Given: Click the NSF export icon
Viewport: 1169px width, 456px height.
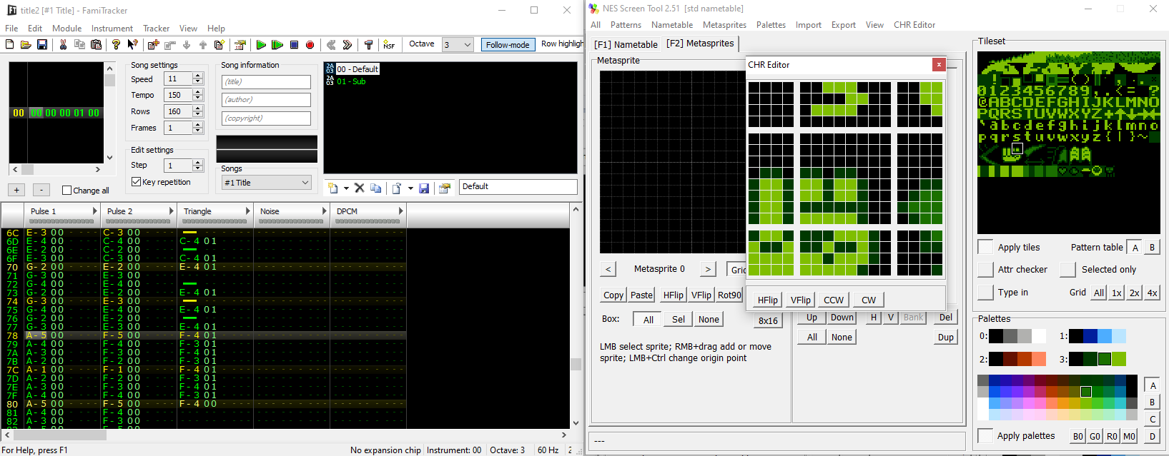Looking at the screenshot, I should pos(389,45).
